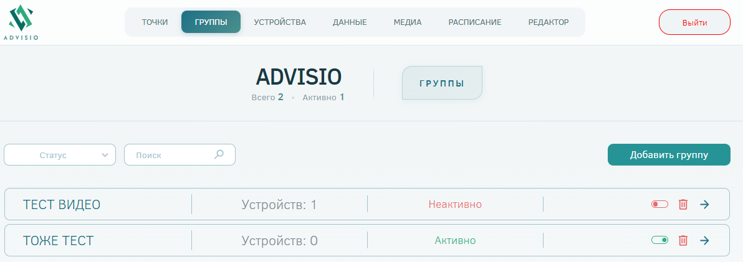Focus the Поиск search field
Image resolution: width=743 pixels, height=262 pixels.
(180, 154)
